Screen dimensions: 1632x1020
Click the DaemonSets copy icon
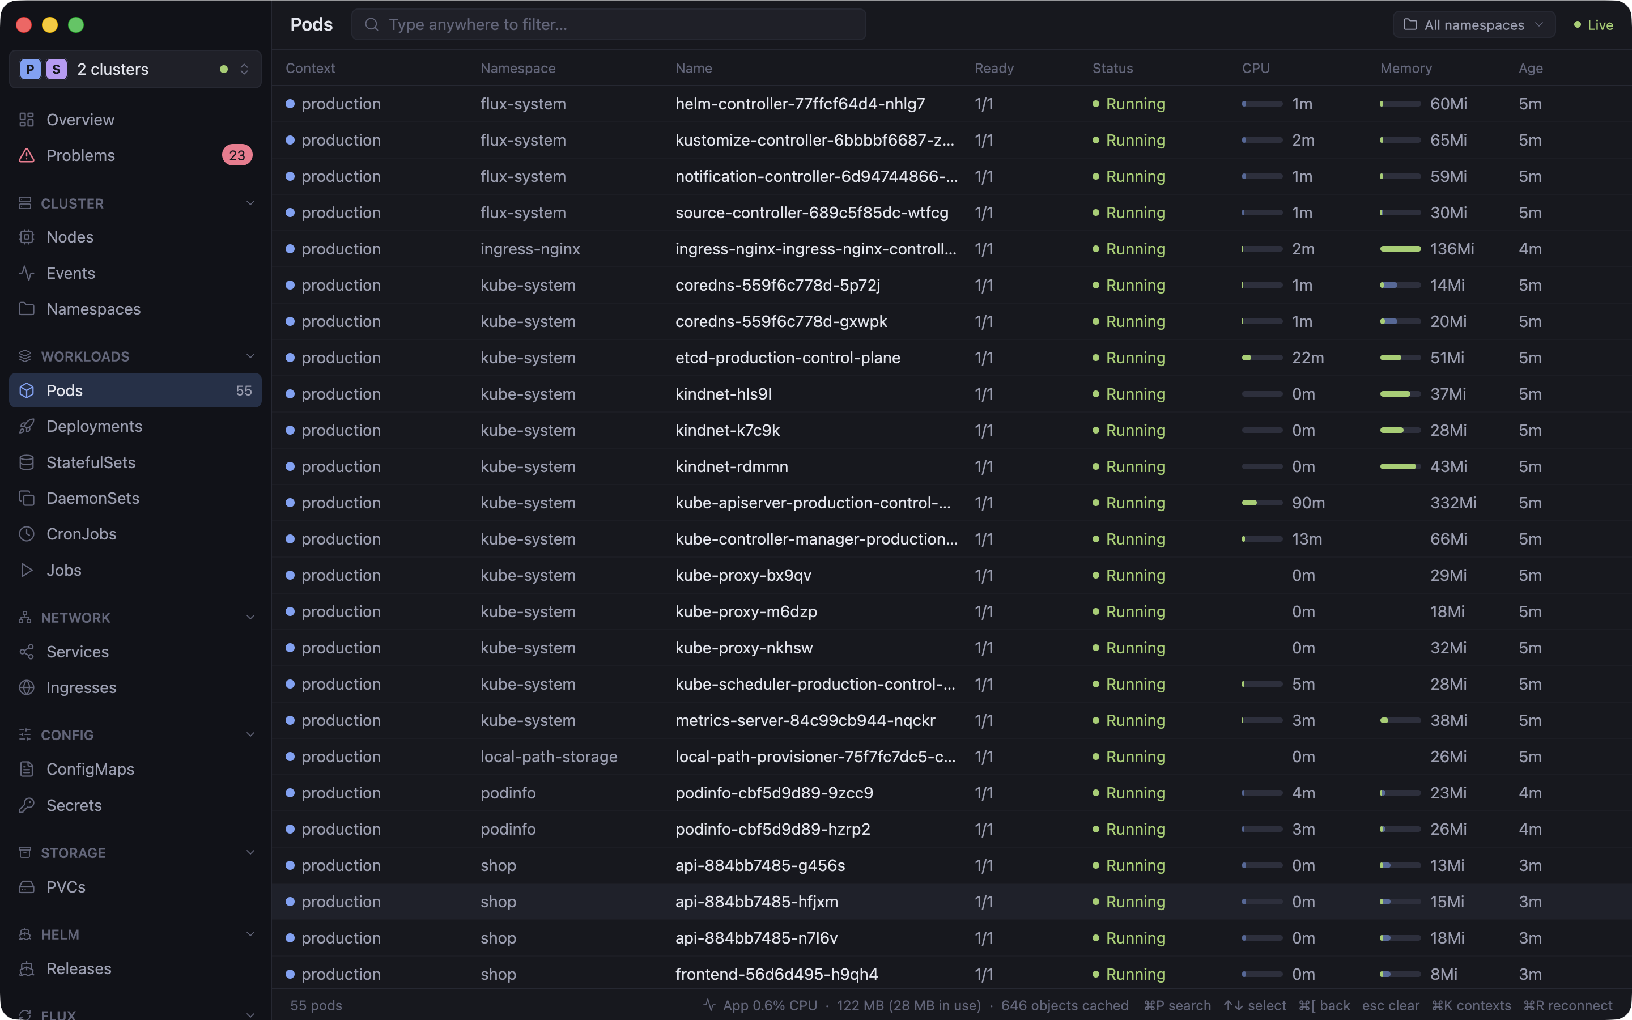click(26, 498)
